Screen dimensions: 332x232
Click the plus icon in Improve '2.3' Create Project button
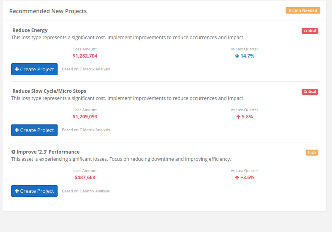coord(16,191)
